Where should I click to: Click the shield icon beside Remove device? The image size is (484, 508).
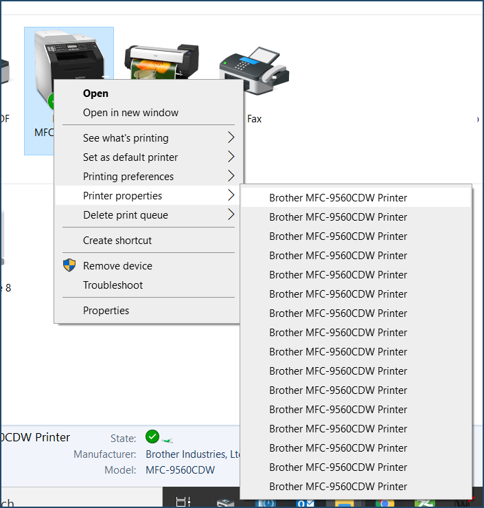coord(69,265)
